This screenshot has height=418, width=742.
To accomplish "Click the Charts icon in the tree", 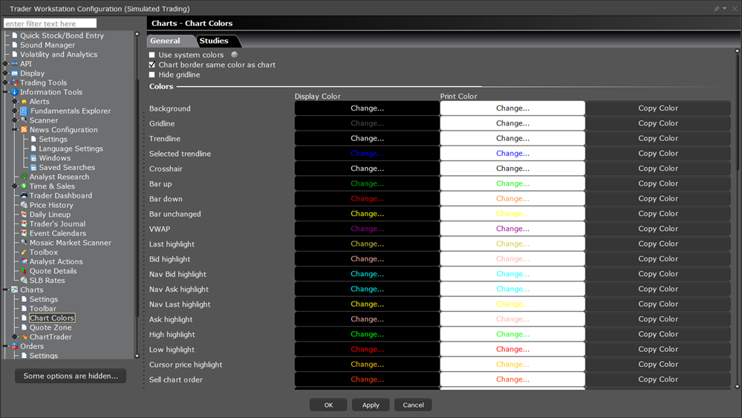I will point(15,290).
